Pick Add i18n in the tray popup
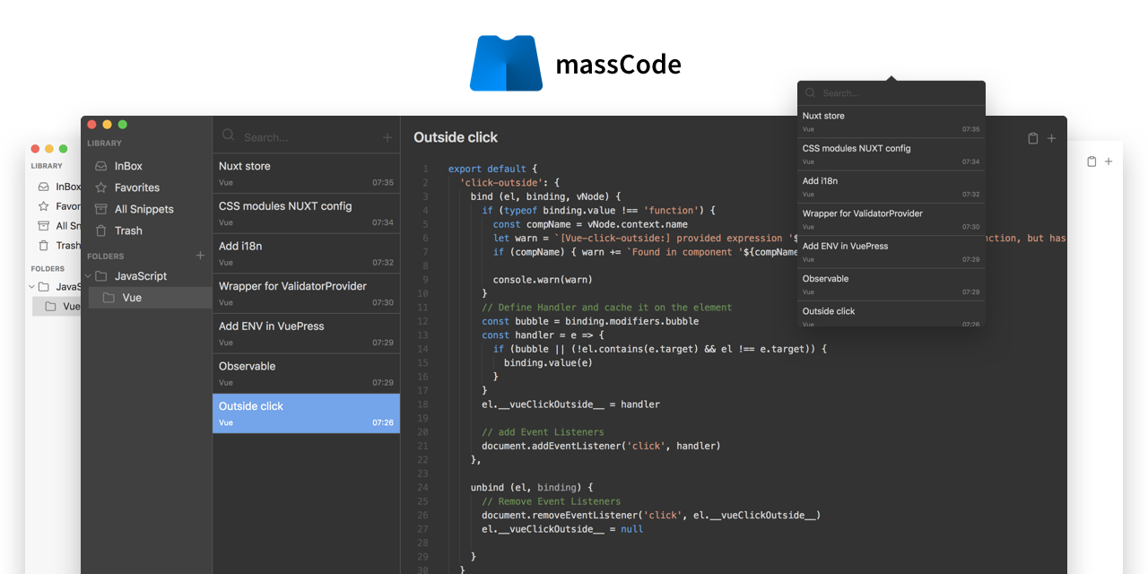The height and width of the screenshot is (574, 1148). click(x=891, y=187)
